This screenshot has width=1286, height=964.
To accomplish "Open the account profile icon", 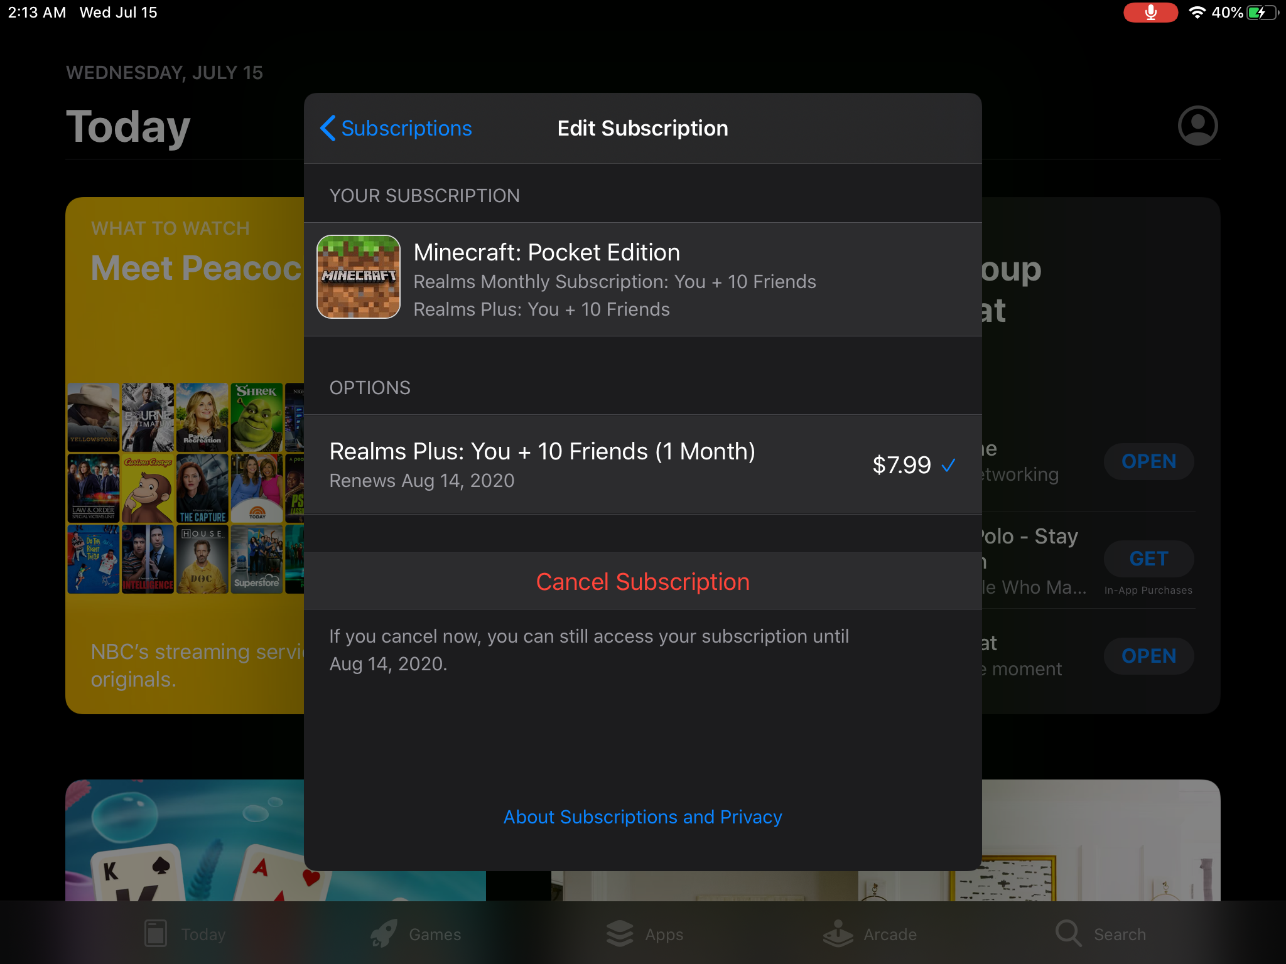I will point(1197,126).
